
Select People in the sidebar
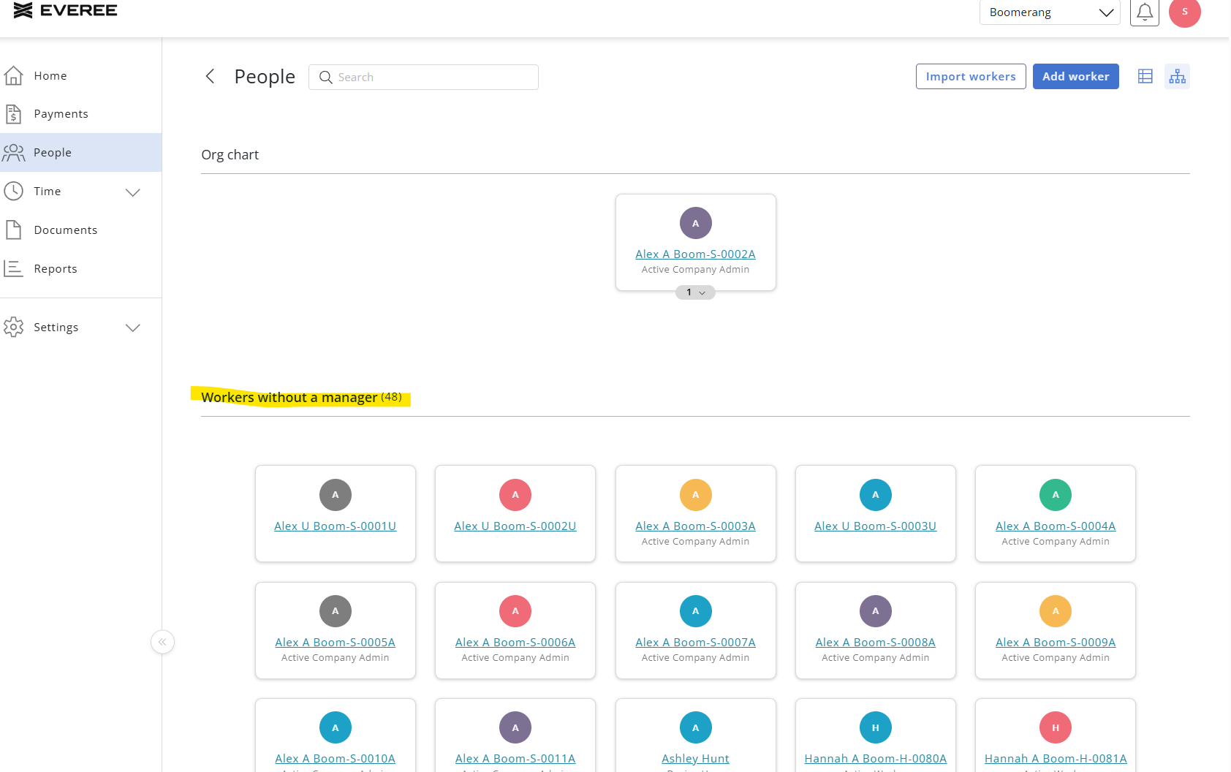pos(80,152)
